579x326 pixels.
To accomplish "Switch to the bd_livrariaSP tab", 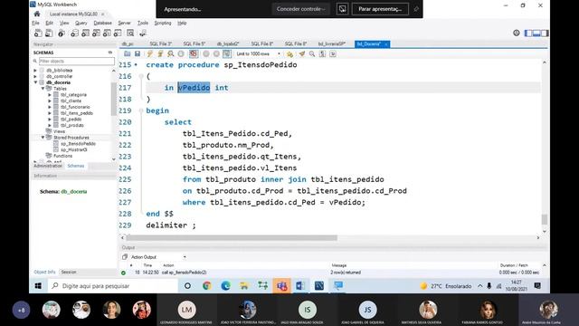I will [332, 44].
